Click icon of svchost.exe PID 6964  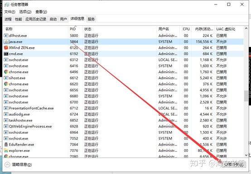click(6, 132)
